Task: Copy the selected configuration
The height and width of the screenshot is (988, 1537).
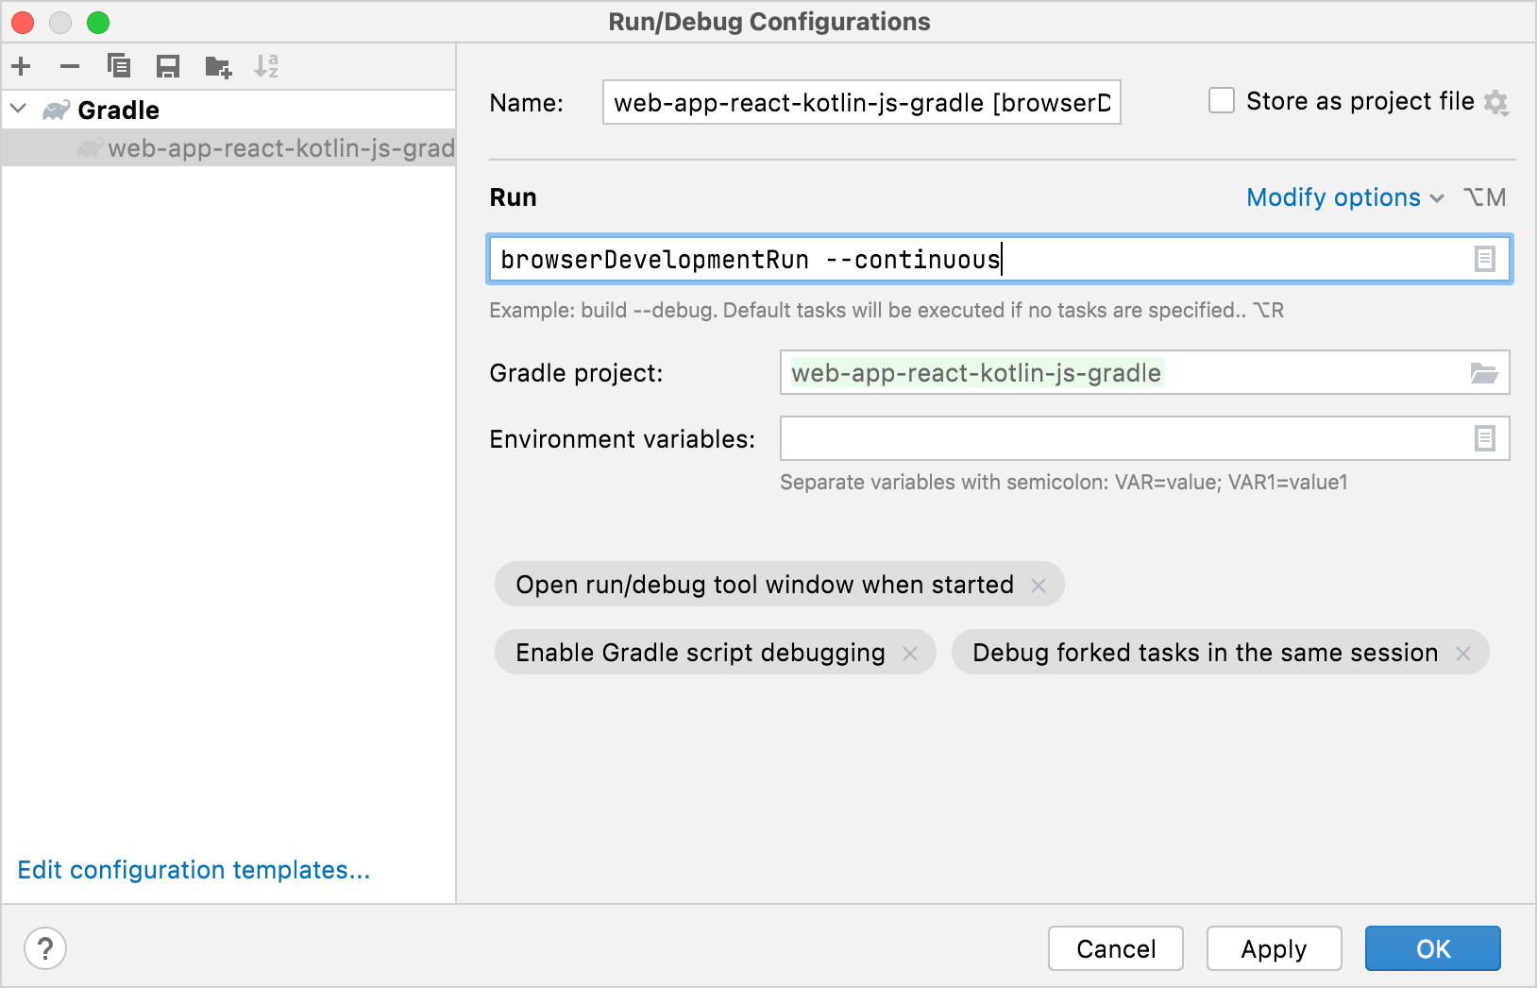Action: click(119, 66)
